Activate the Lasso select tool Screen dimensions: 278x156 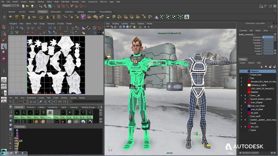coord(4,34)
